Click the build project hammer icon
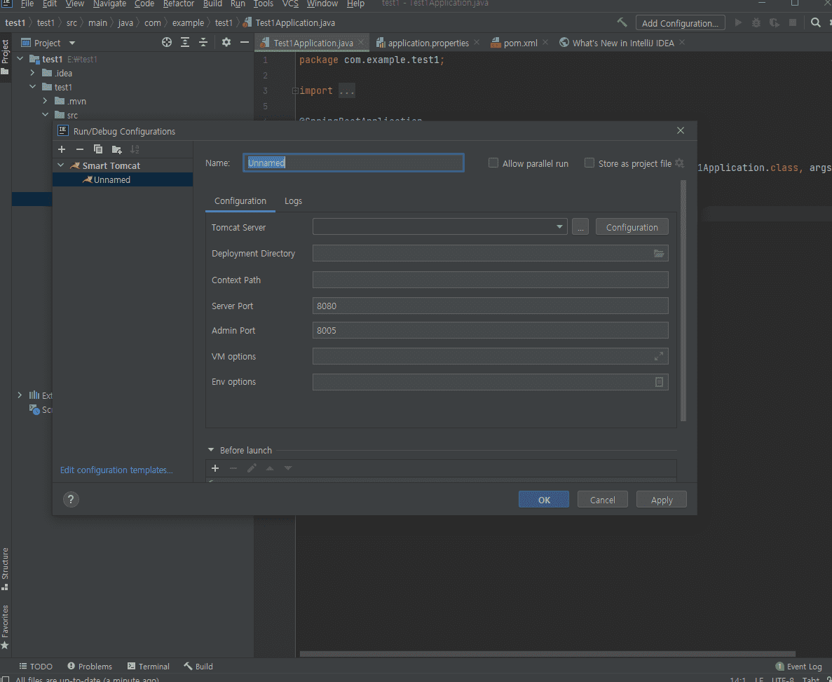Image resolution: width=832 pixels, height=682 pixels. pos(622,22)
